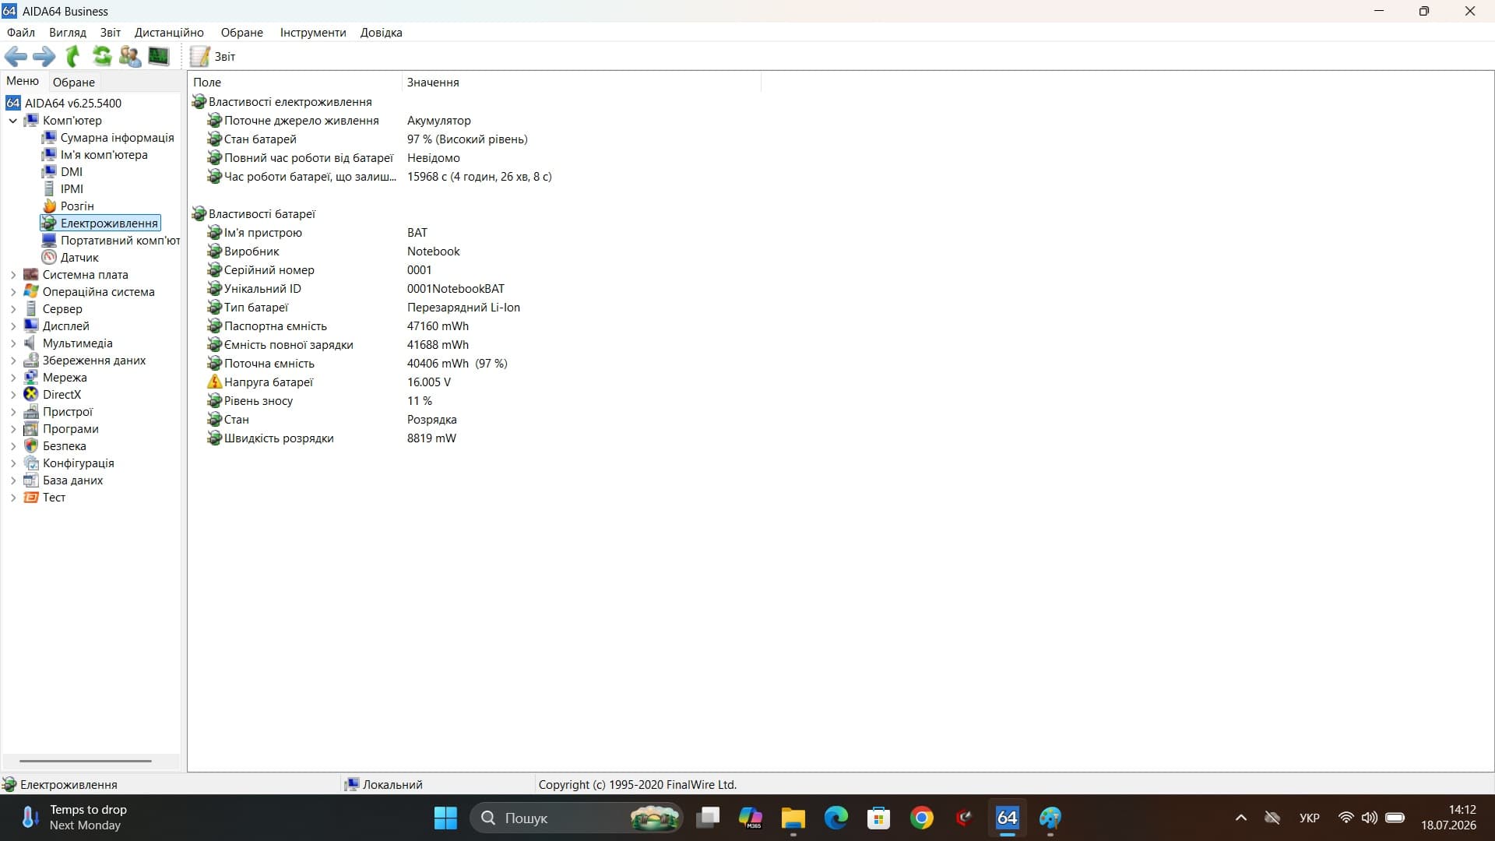This screenshot has height=841, width=1495.
Task: Open the Вигляд menu
Action: coord(68,32)
